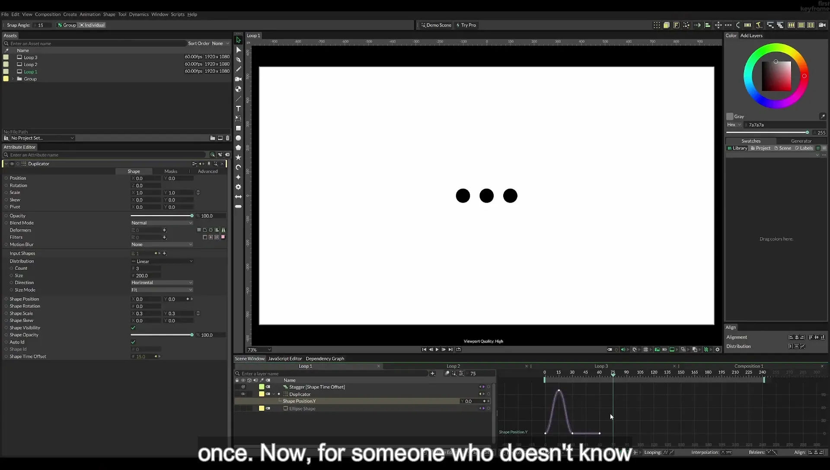Jump to the first frame

(x=424, y=349)
